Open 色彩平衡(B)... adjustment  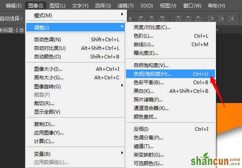[x=171, y=83]
